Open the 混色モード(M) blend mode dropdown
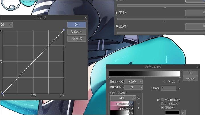 (134, 81)
